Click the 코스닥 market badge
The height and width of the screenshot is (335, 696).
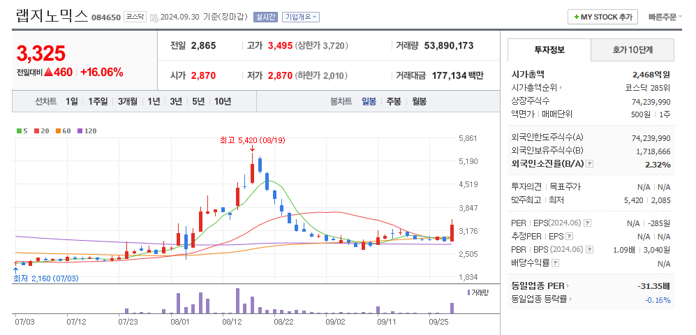tap(135, 17)
